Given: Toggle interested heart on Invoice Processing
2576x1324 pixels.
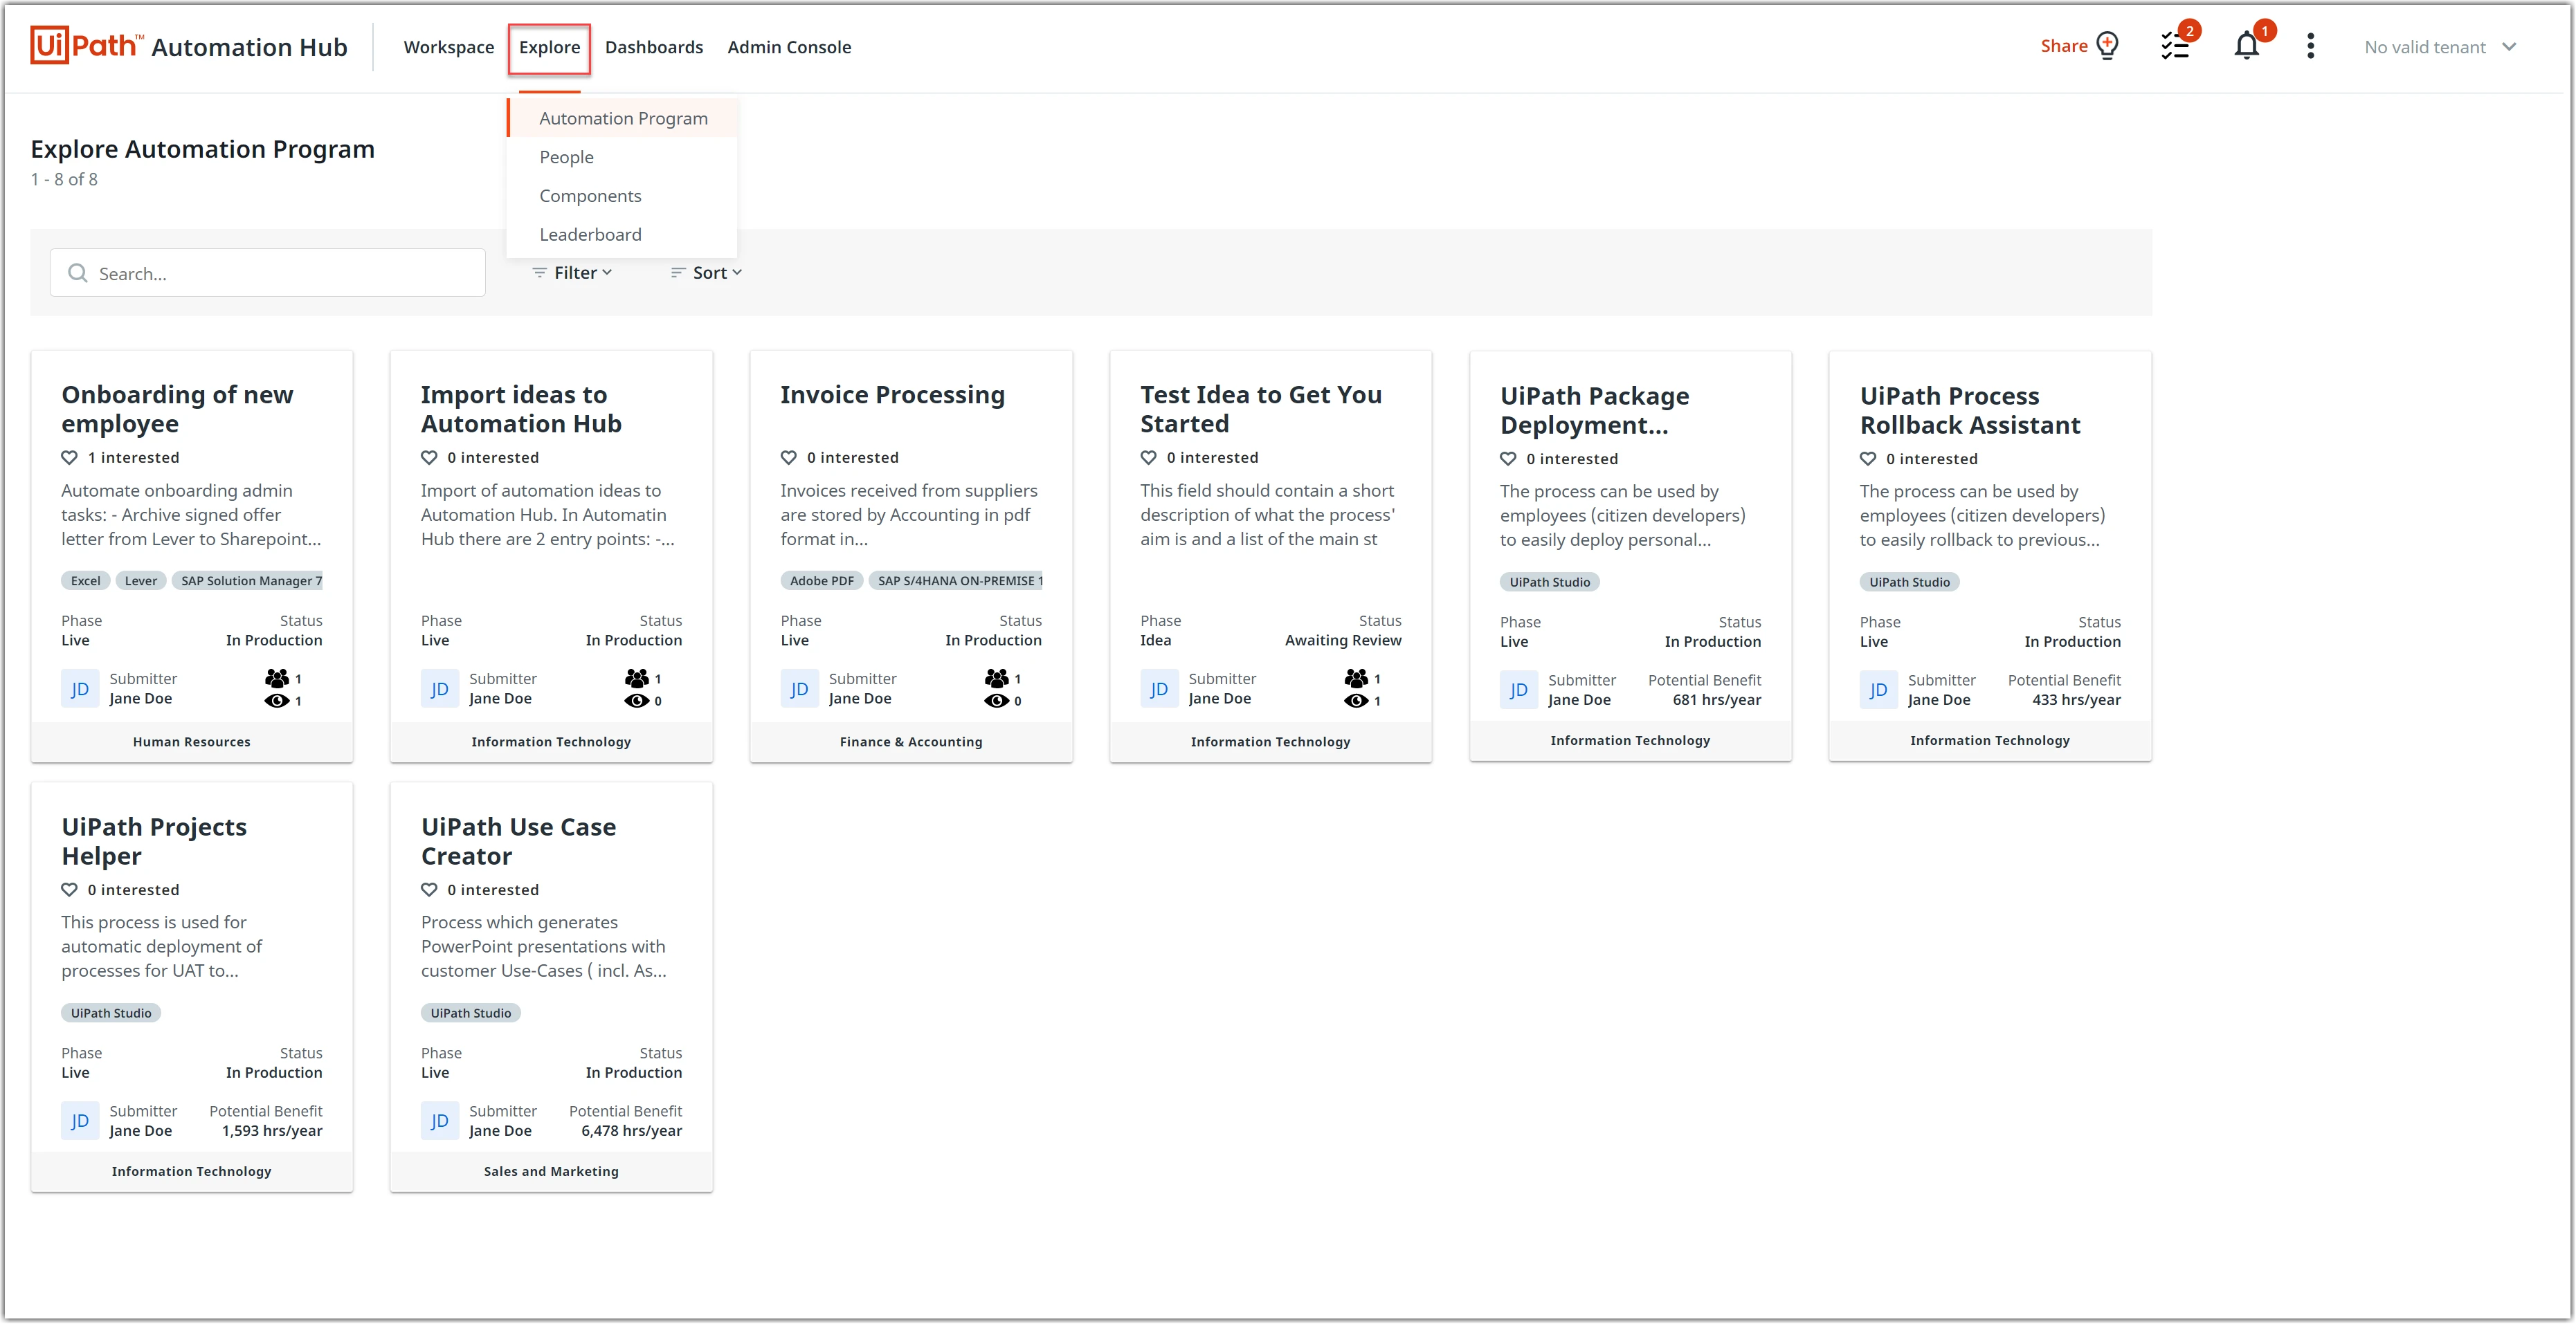Looking at the screenshot, I should [788, 458].
